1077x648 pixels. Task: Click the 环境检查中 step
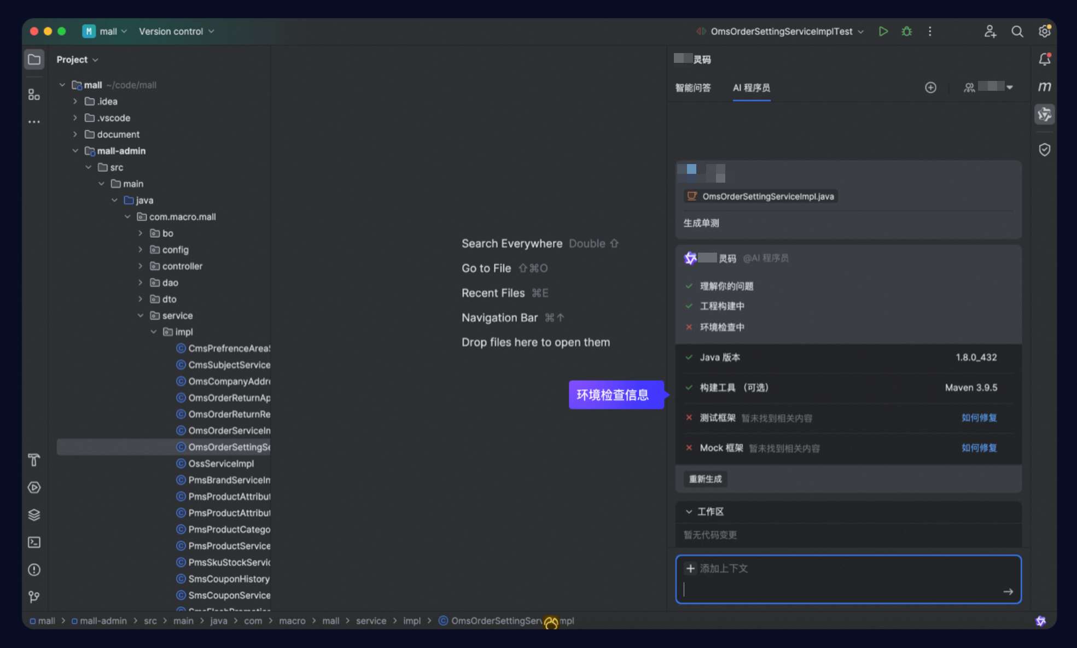click(x=721, y=327)
